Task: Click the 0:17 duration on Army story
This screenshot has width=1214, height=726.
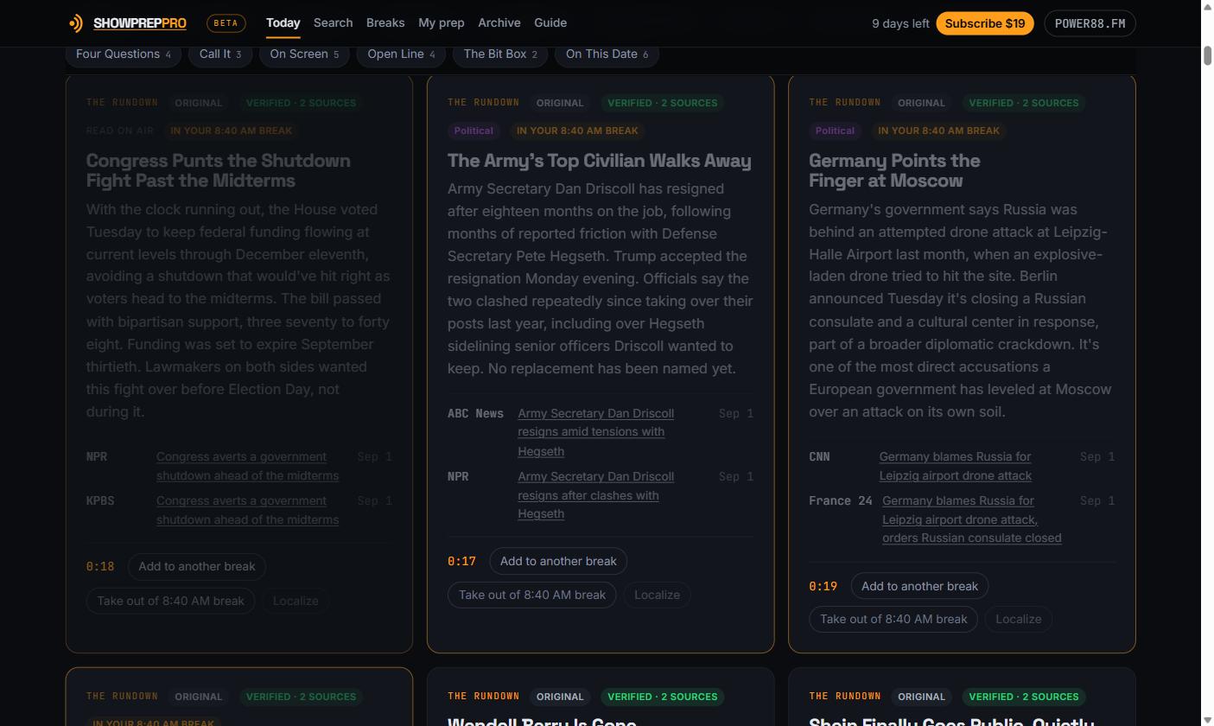Action: [461, 561]
